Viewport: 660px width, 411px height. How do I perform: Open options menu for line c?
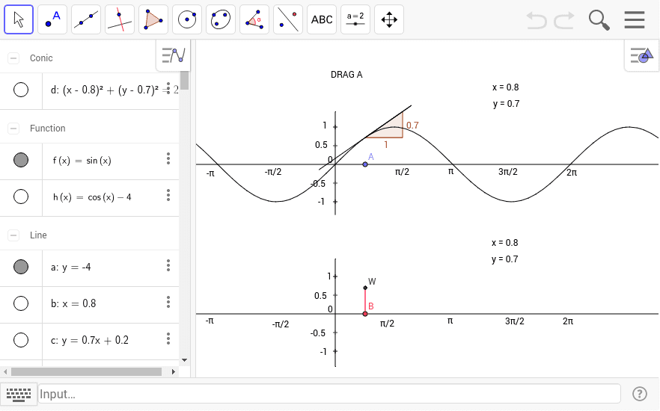pyautogui.click(x=168, y=339)
